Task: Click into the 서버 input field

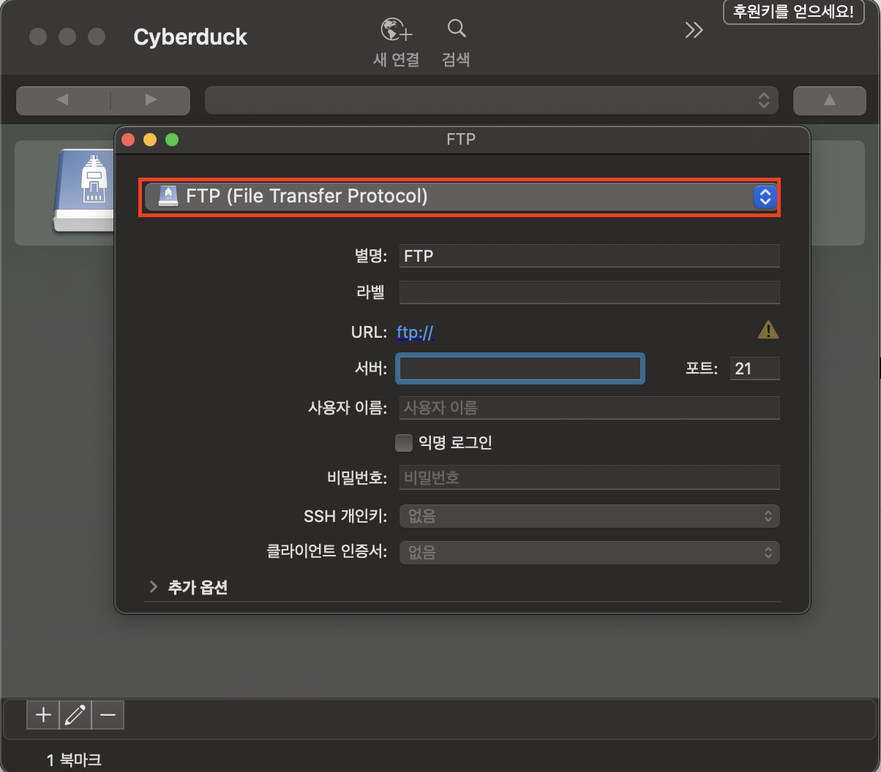Action: tap(520, 368)
